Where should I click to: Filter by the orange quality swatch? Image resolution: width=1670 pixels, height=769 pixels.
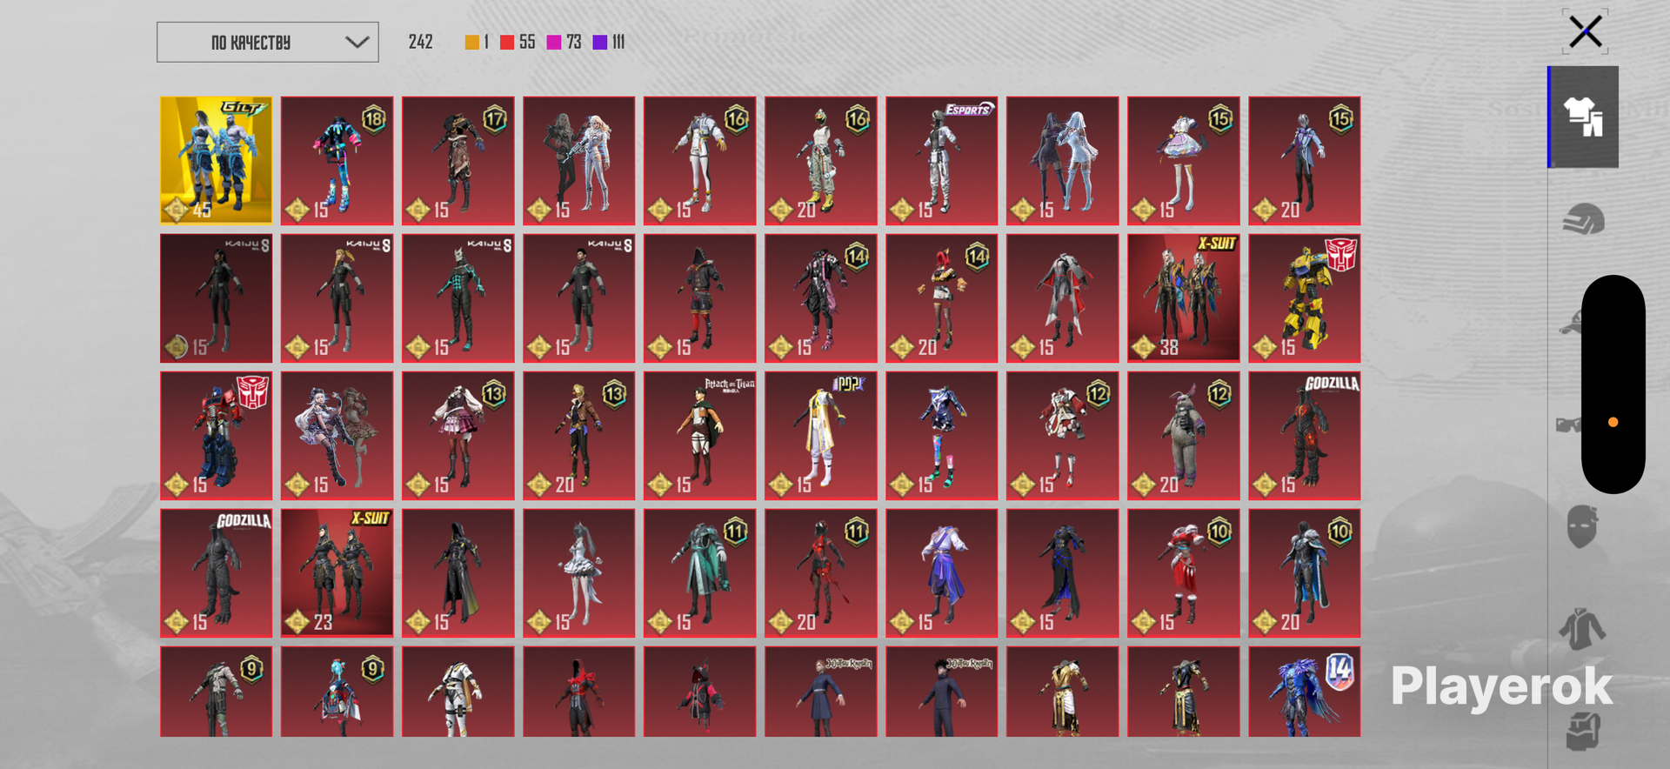pos(472,43)
